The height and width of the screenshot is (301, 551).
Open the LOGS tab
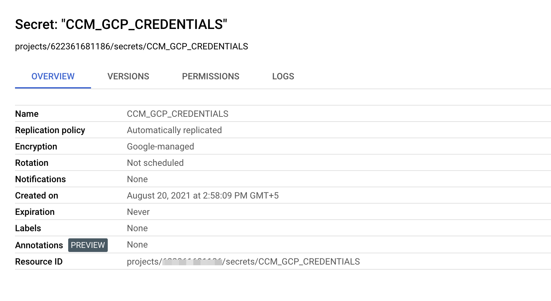(x=283, y=76)
